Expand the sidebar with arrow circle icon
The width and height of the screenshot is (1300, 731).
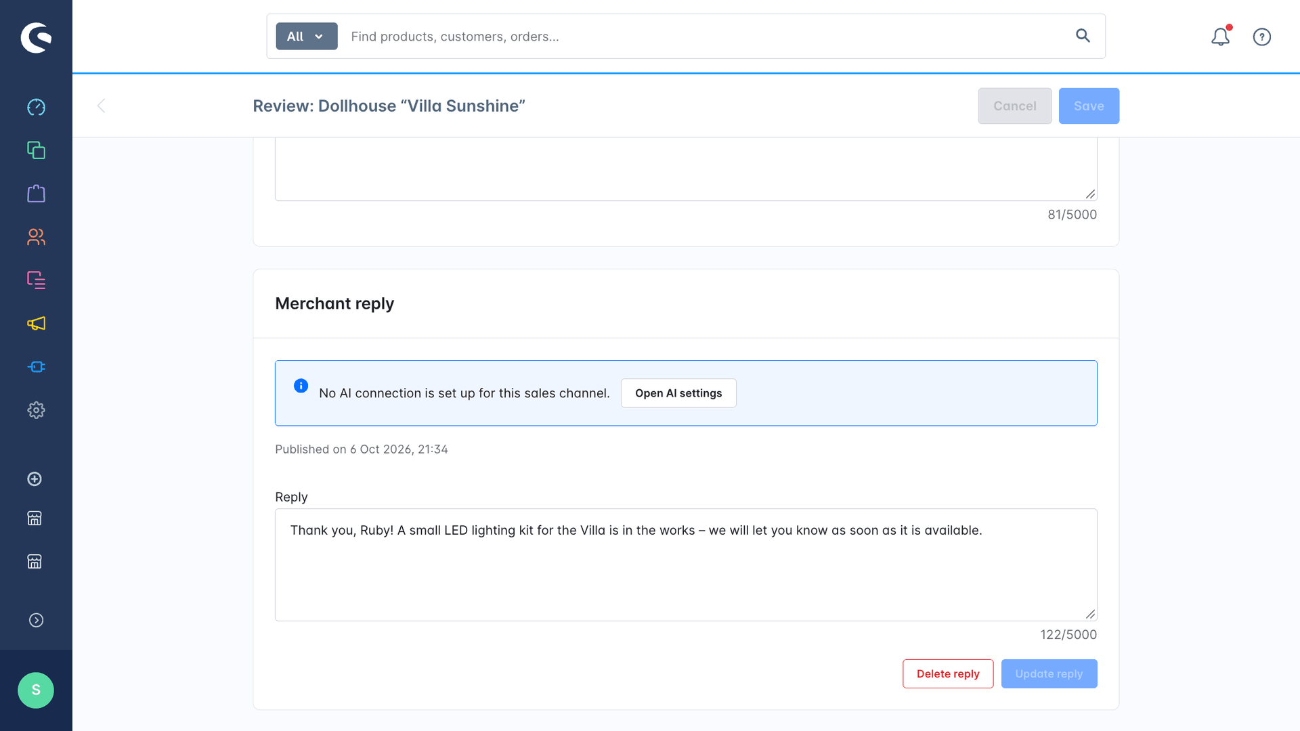tap(36, 621)
